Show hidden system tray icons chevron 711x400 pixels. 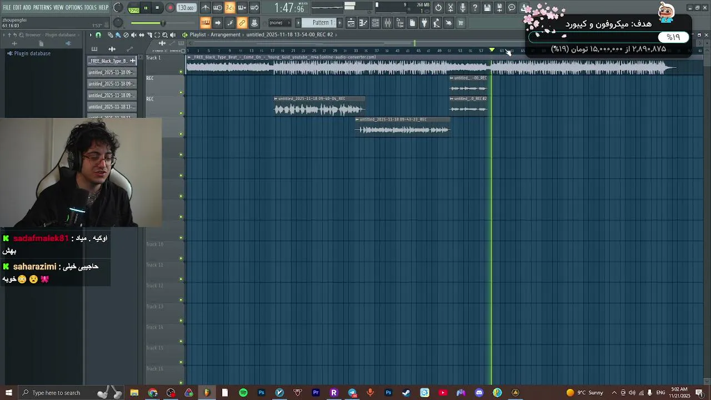614,393
